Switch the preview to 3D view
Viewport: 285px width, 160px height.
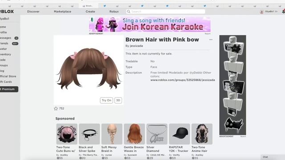click(118, 100)
